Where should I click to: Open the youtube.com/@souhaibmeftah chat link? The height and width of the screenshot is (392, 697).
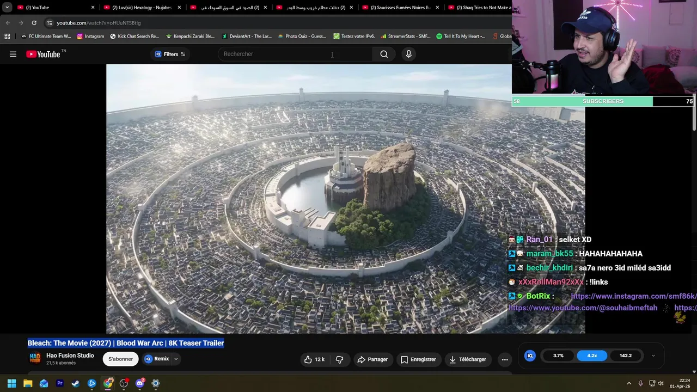click(x=583, y=308)
